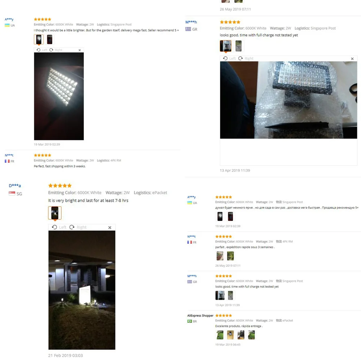Select D***a's review thumbnail

click(55, 213)
